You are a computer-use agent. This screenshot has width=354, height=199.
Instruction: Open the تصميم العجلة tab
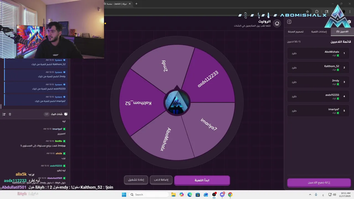pyautogui.click(x=296, y=32)
